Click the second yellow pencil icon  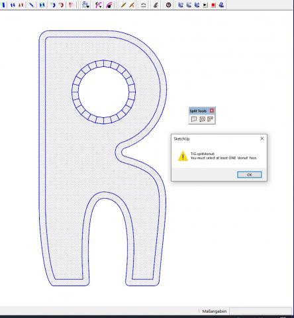pos(132,5)
